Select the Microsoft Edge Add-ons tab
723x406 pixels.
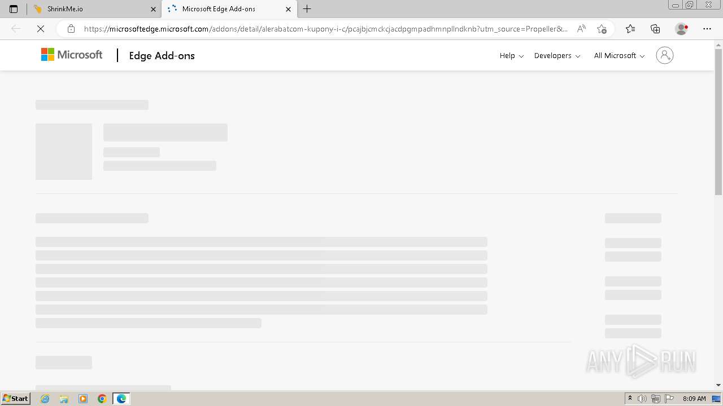[229, 9]
